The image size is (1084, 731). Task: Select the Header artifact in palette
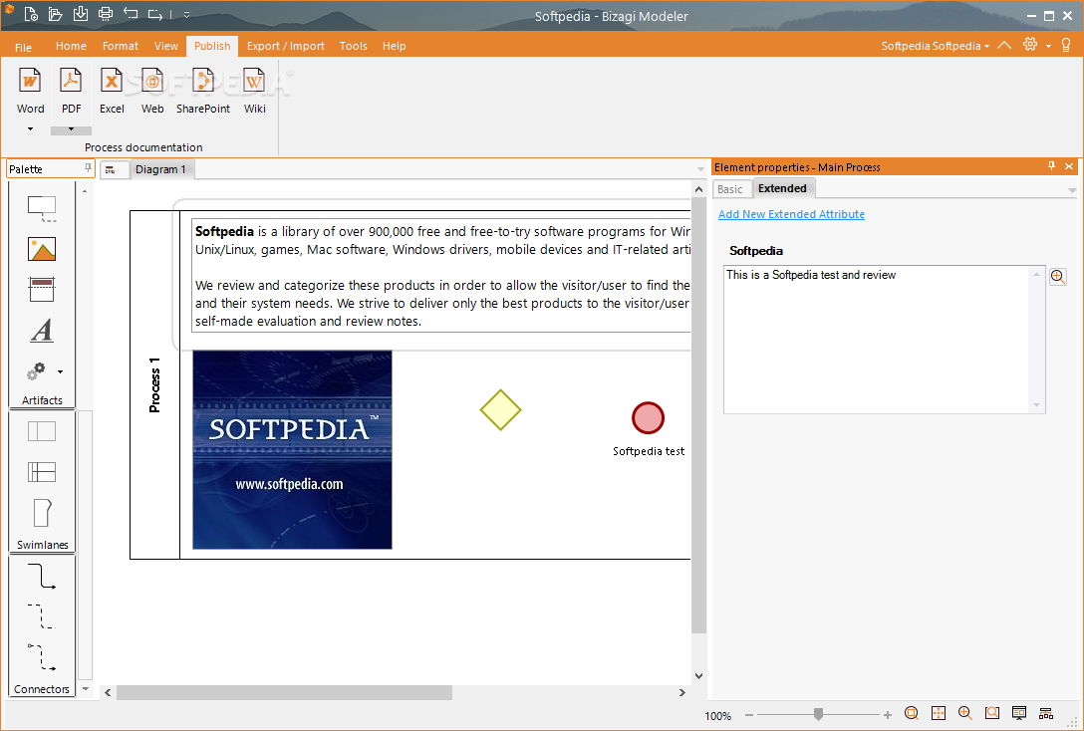(42, 289)
